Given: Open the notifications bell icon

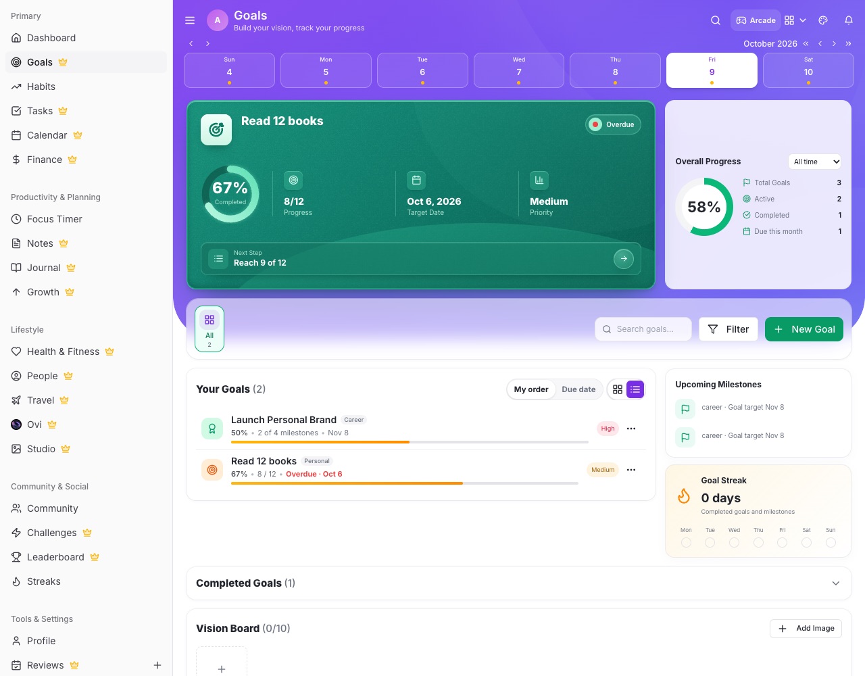Looking at the screenshot, I should (849, 20).
